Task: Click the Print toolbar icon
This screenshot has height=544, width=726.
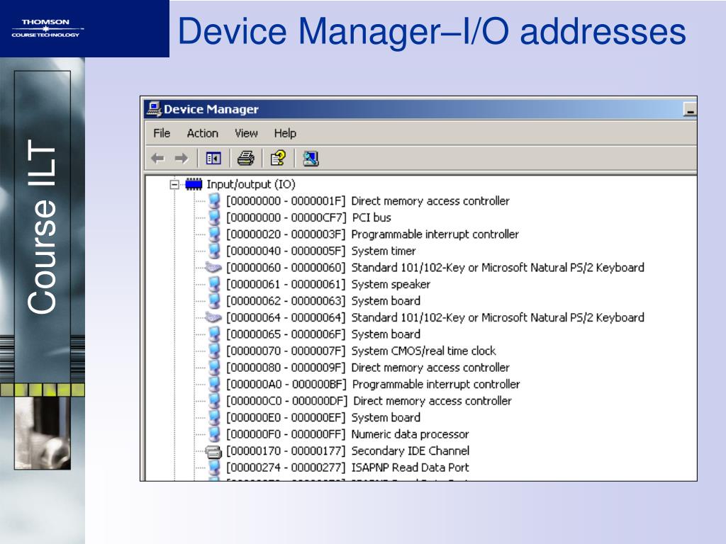Action: [x=245, y=159]
